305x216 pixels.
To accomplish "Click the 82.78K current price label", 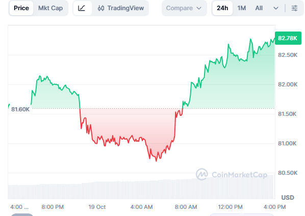I will pyautogui.click(x=288, y=38).
